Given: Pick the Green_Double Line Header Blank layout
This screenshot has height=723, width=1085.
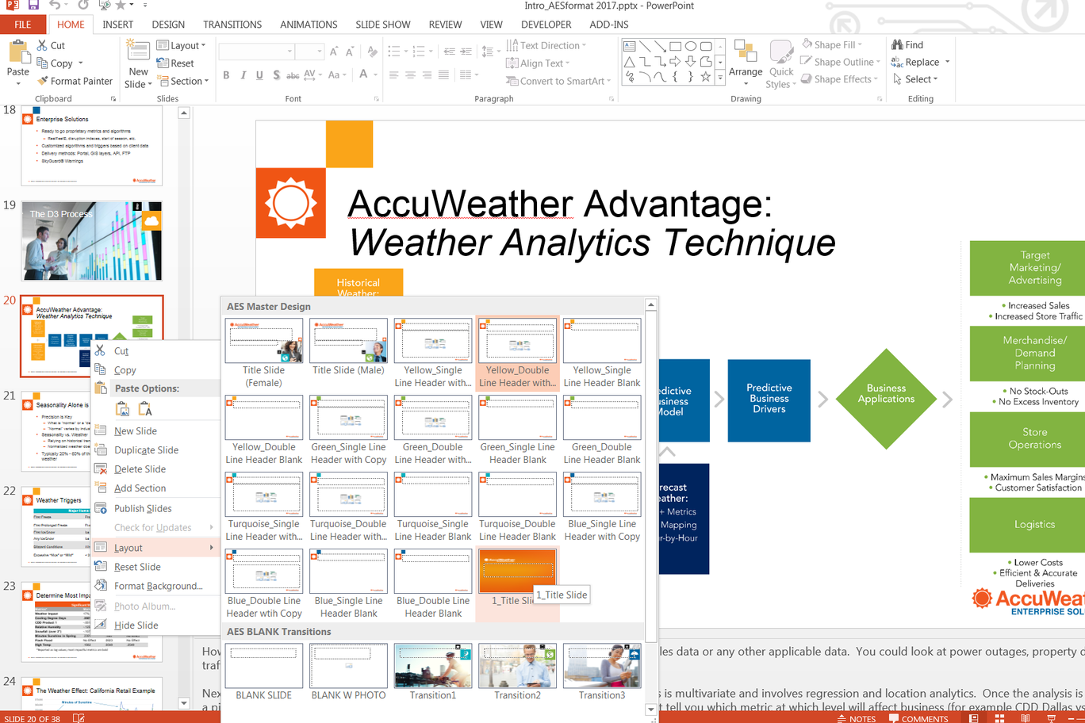Looking at the screenshot, I should 602,430.
